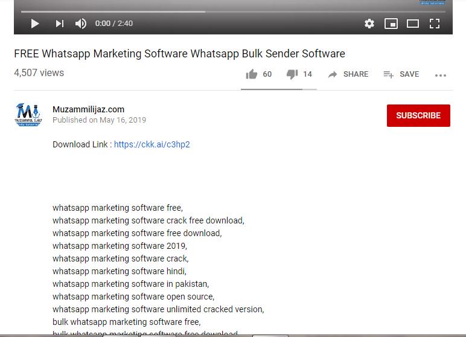Click the like/dislike ratio bar
466x337 pixels.
(279, 89)
